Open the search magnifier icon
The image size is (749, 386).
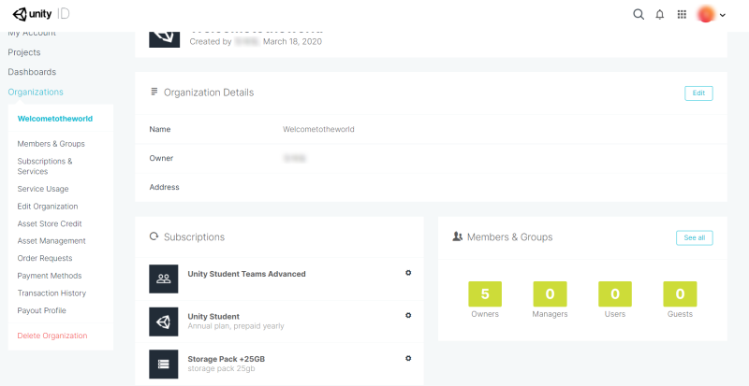639,14
